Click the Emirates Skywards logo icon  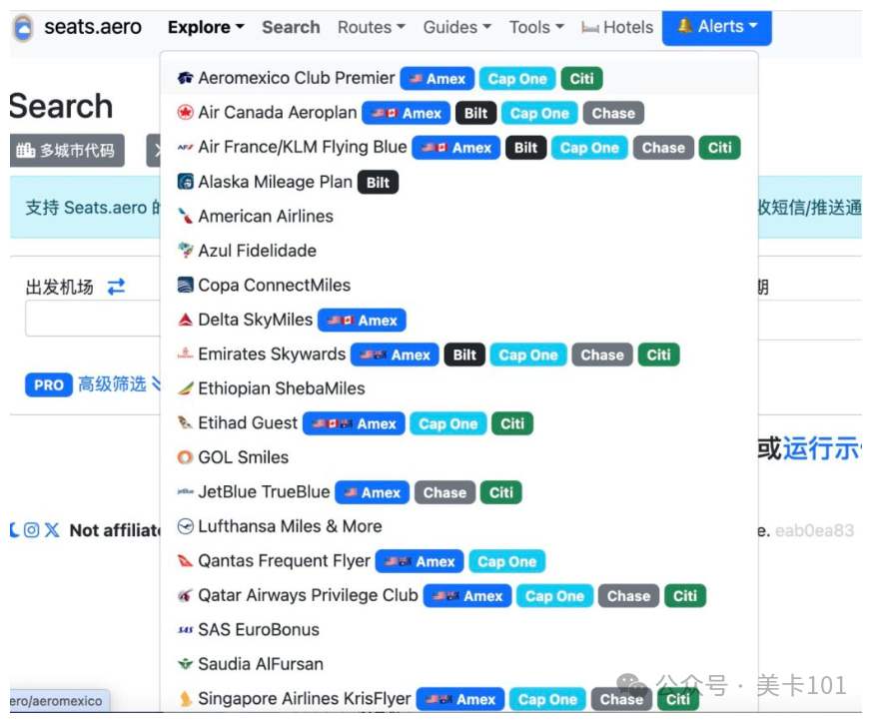click(185, 354)
